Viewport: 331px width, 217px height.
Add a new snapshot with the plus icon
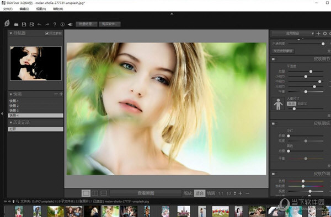point(61,94)
